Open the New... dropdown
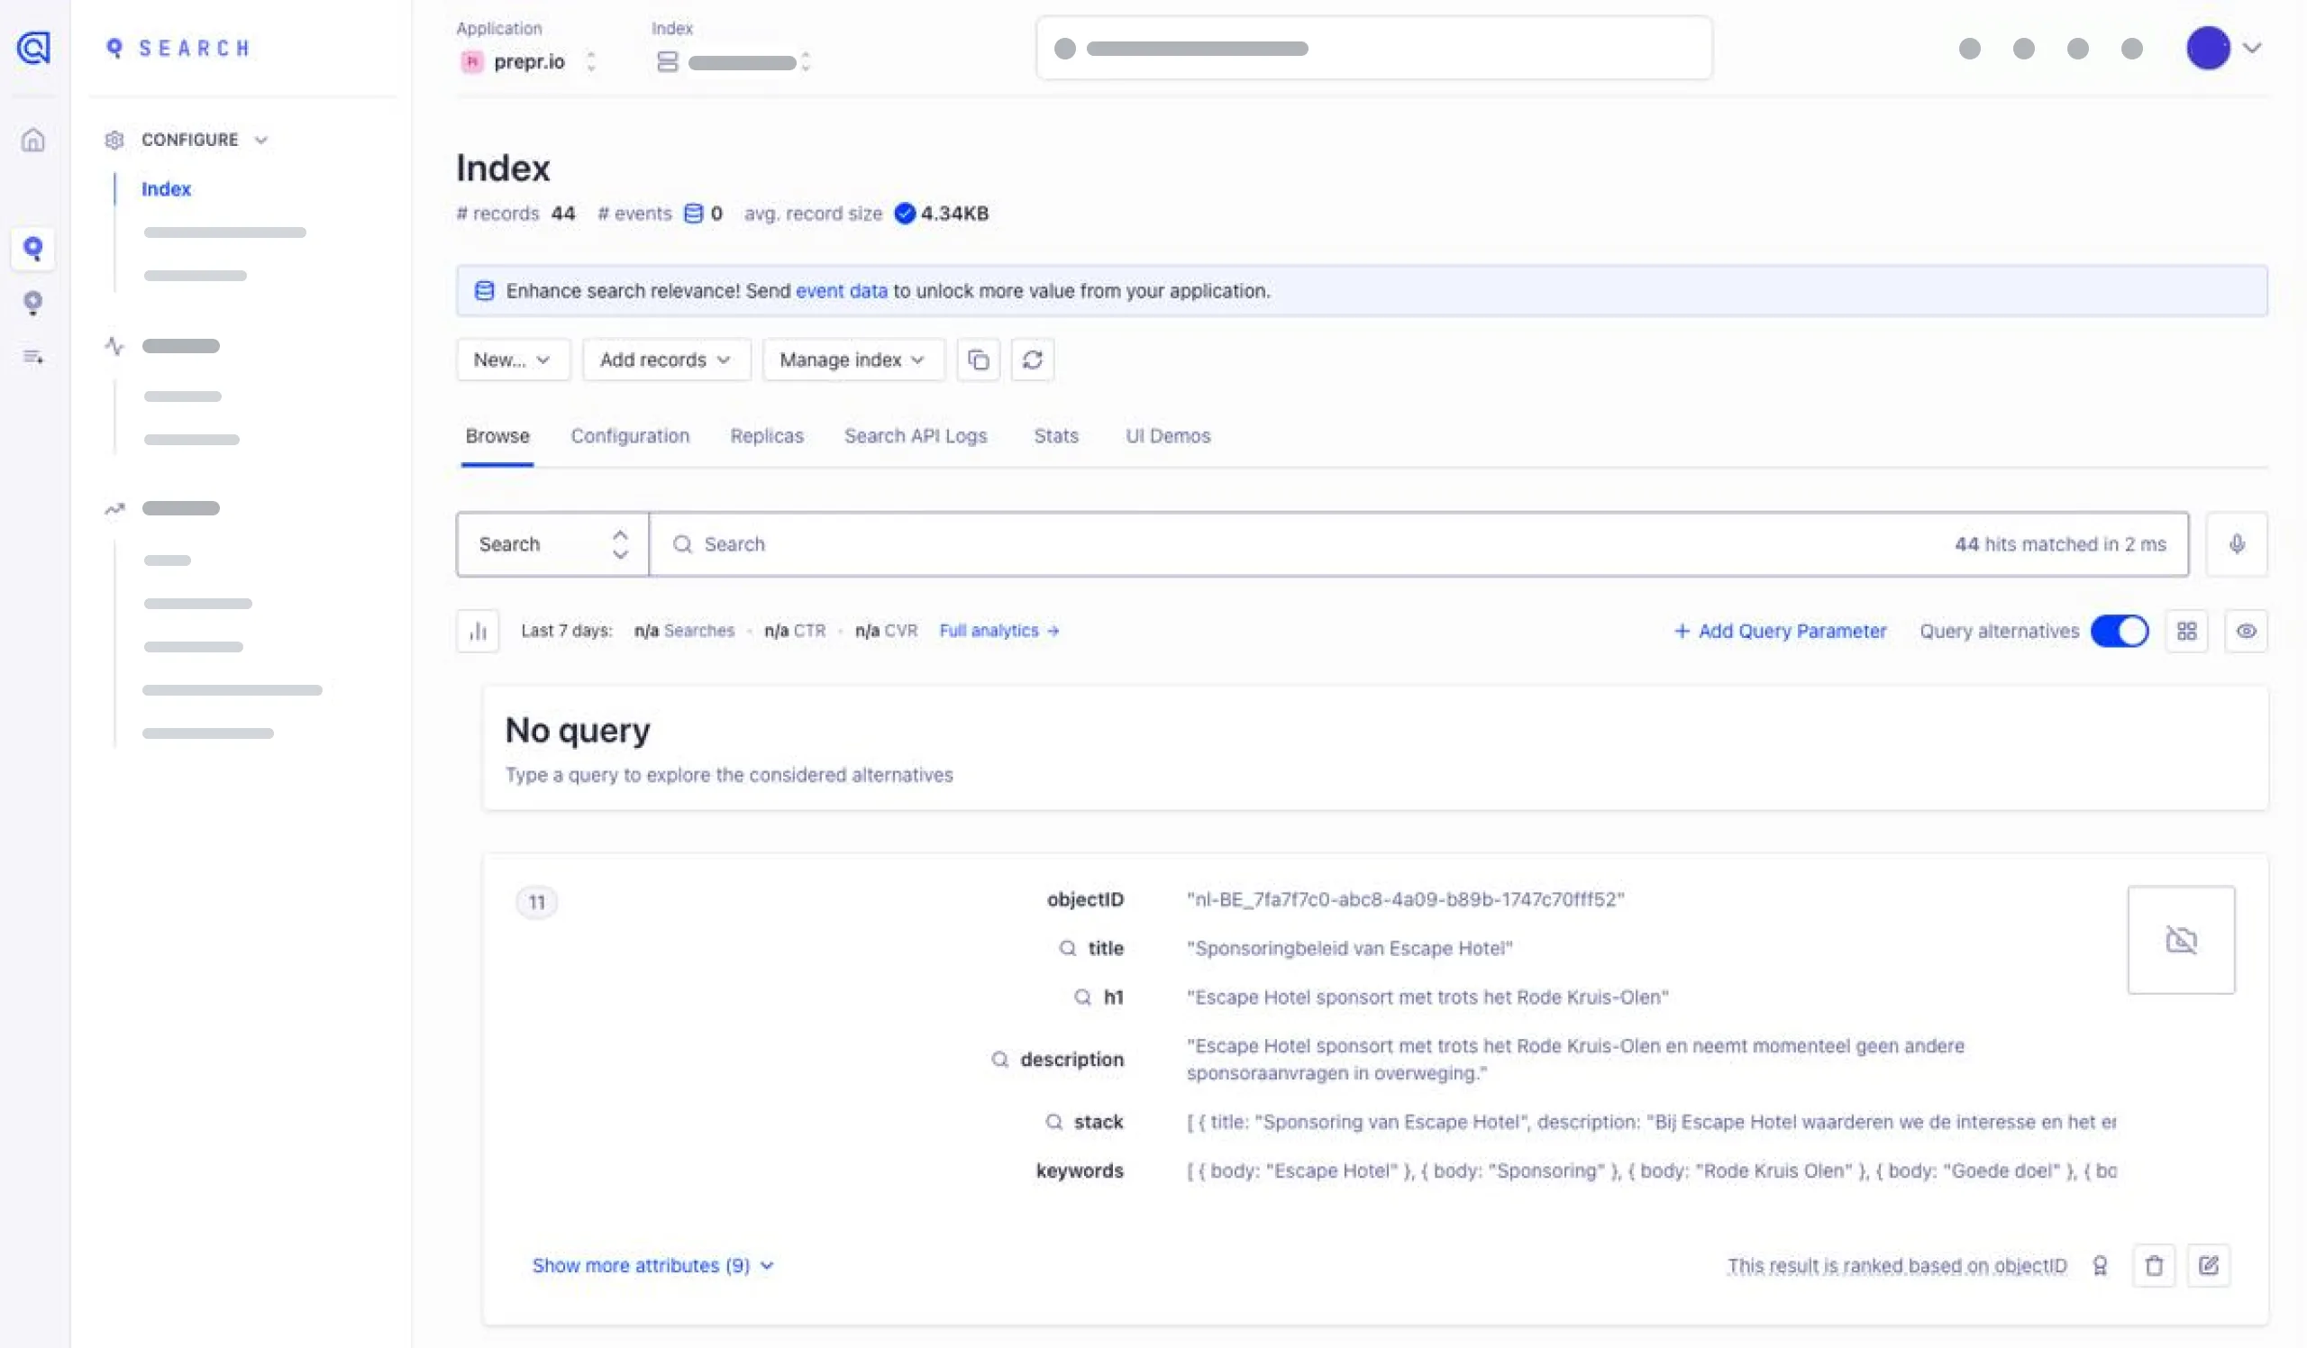Viewport: 2307px width, 1348px height. pyautogui.click(x=513, y=360)
